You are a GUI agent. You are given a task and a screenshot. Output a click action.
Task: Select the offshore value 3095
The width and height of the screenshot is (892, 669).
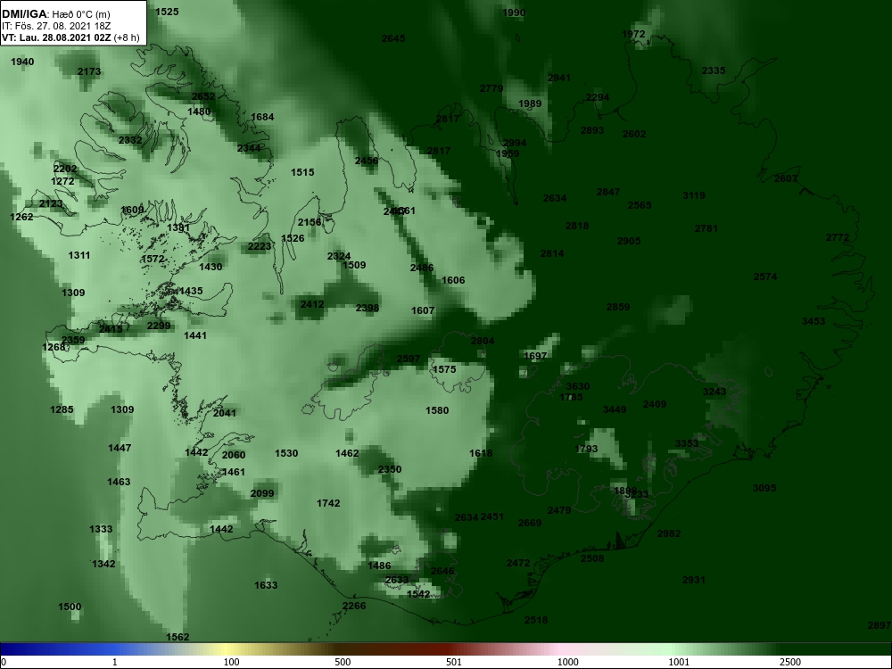(764, 488)
